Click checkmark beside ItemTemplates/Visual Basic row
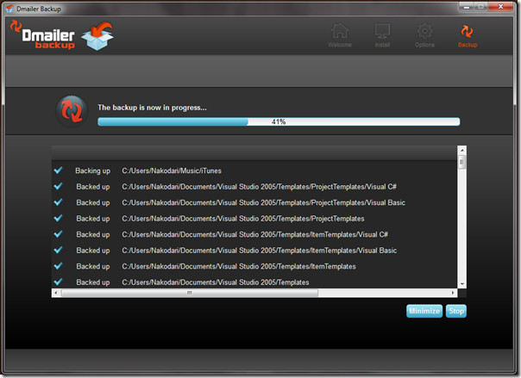This screenshot has height=378, width=521. [x=58, y=250]
